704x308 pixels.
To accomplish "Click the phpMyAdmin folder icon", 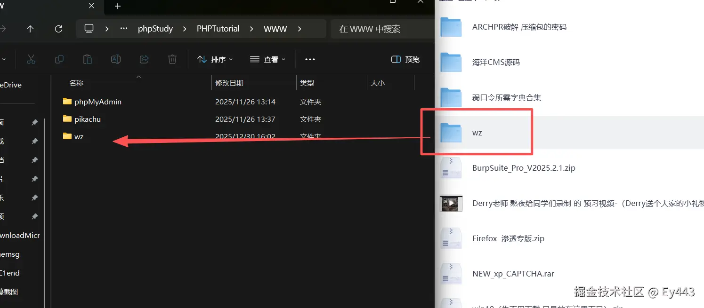I will [x=67, y=101].
